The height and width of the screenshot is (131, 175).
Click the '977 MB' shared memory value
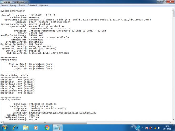coord(33,119)
